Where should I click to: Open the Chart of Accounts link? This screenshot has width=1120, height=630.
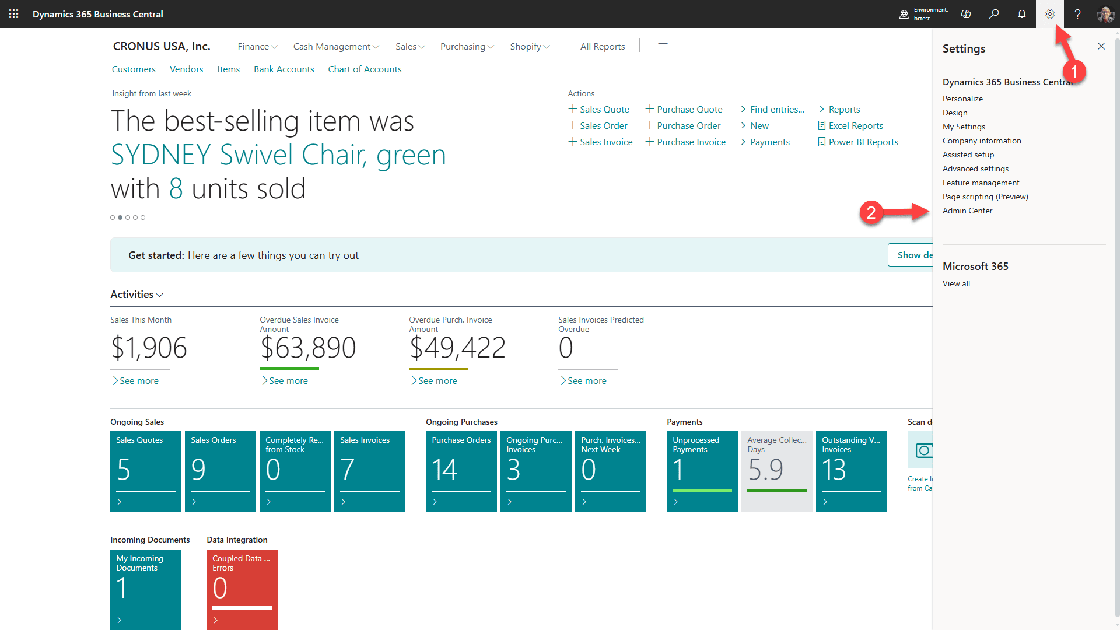click(x=365, y=69)
